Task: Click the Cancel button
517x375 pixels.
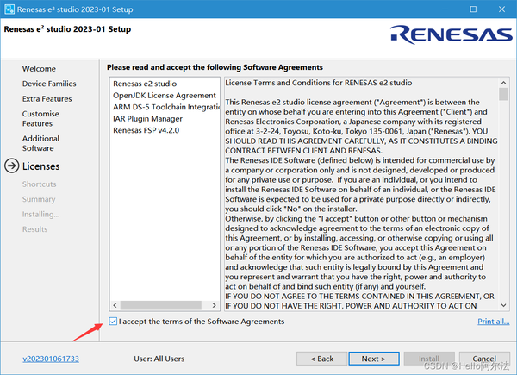Action: [484, 359]
